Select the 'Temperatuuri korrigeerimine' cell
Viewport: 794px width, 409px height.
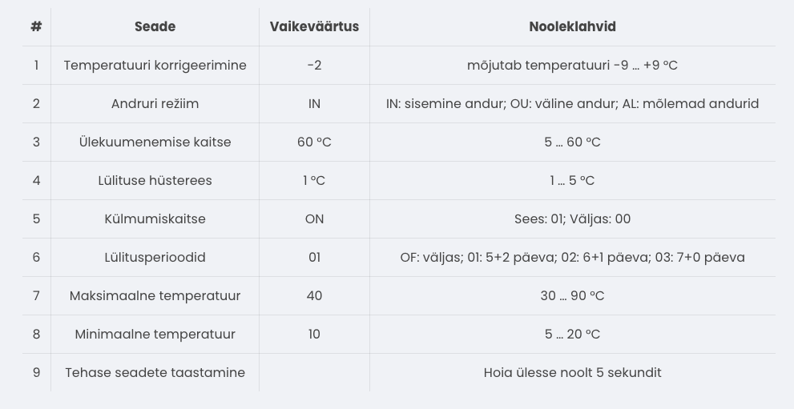tap(155, 65)
